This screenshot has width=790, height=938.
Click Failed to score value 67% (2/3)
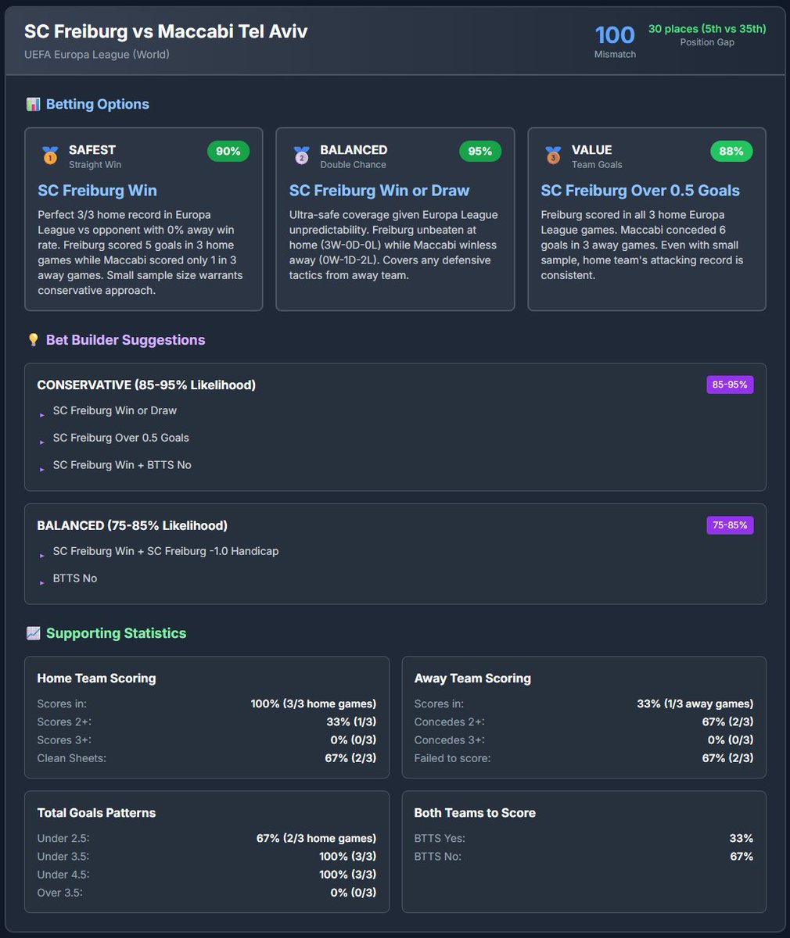pyautogui.click(x=728, y=758)
